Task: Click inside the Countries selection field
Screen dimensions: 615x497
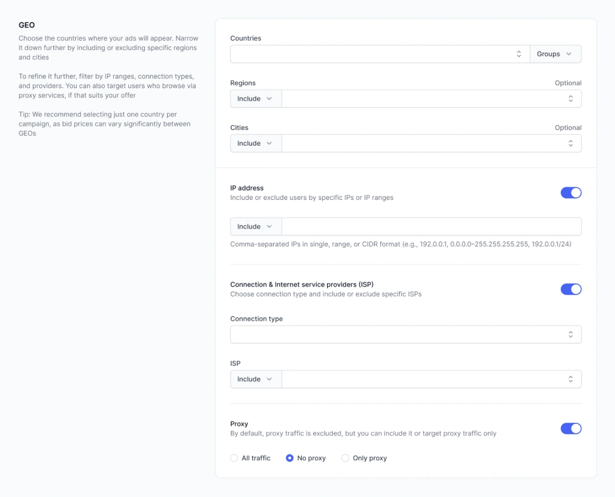Action: point(374,53)
